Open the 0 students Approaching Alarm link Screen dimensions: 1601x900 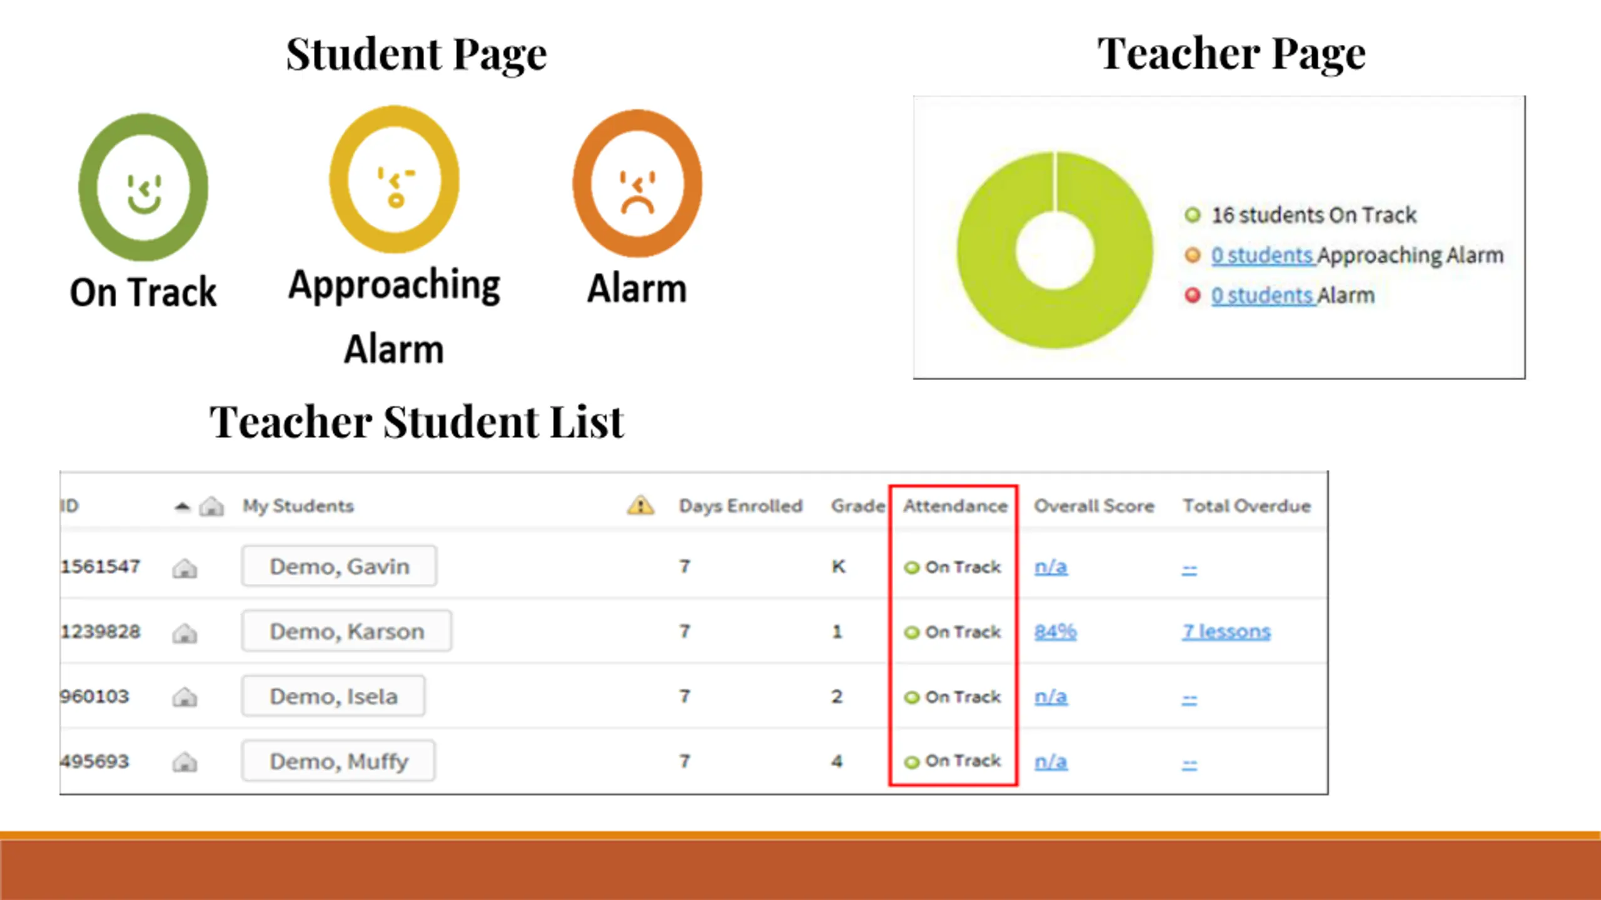click(x=1263, y=256)
